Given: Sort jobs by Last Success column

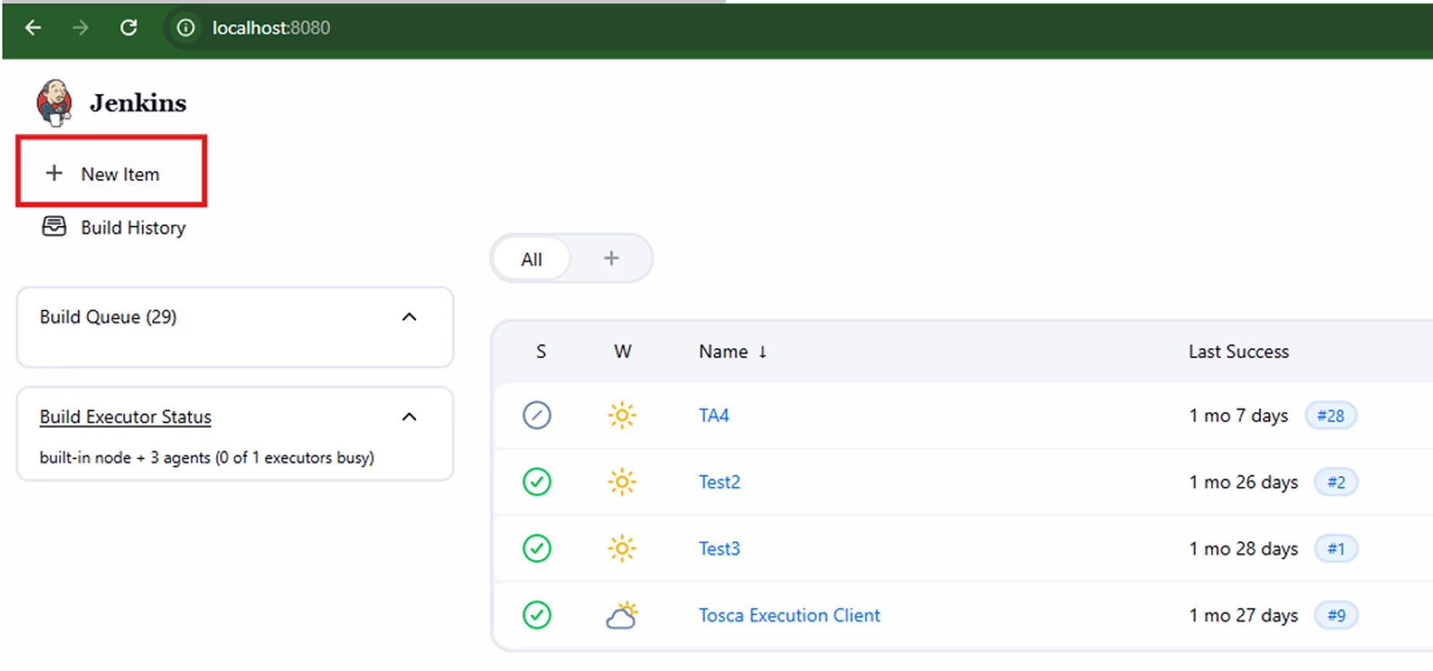Looking at the screenshot, I should (1238, 352).
